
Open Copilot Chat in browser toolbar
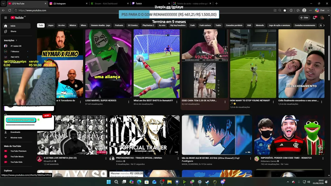[x=320, y=10]
